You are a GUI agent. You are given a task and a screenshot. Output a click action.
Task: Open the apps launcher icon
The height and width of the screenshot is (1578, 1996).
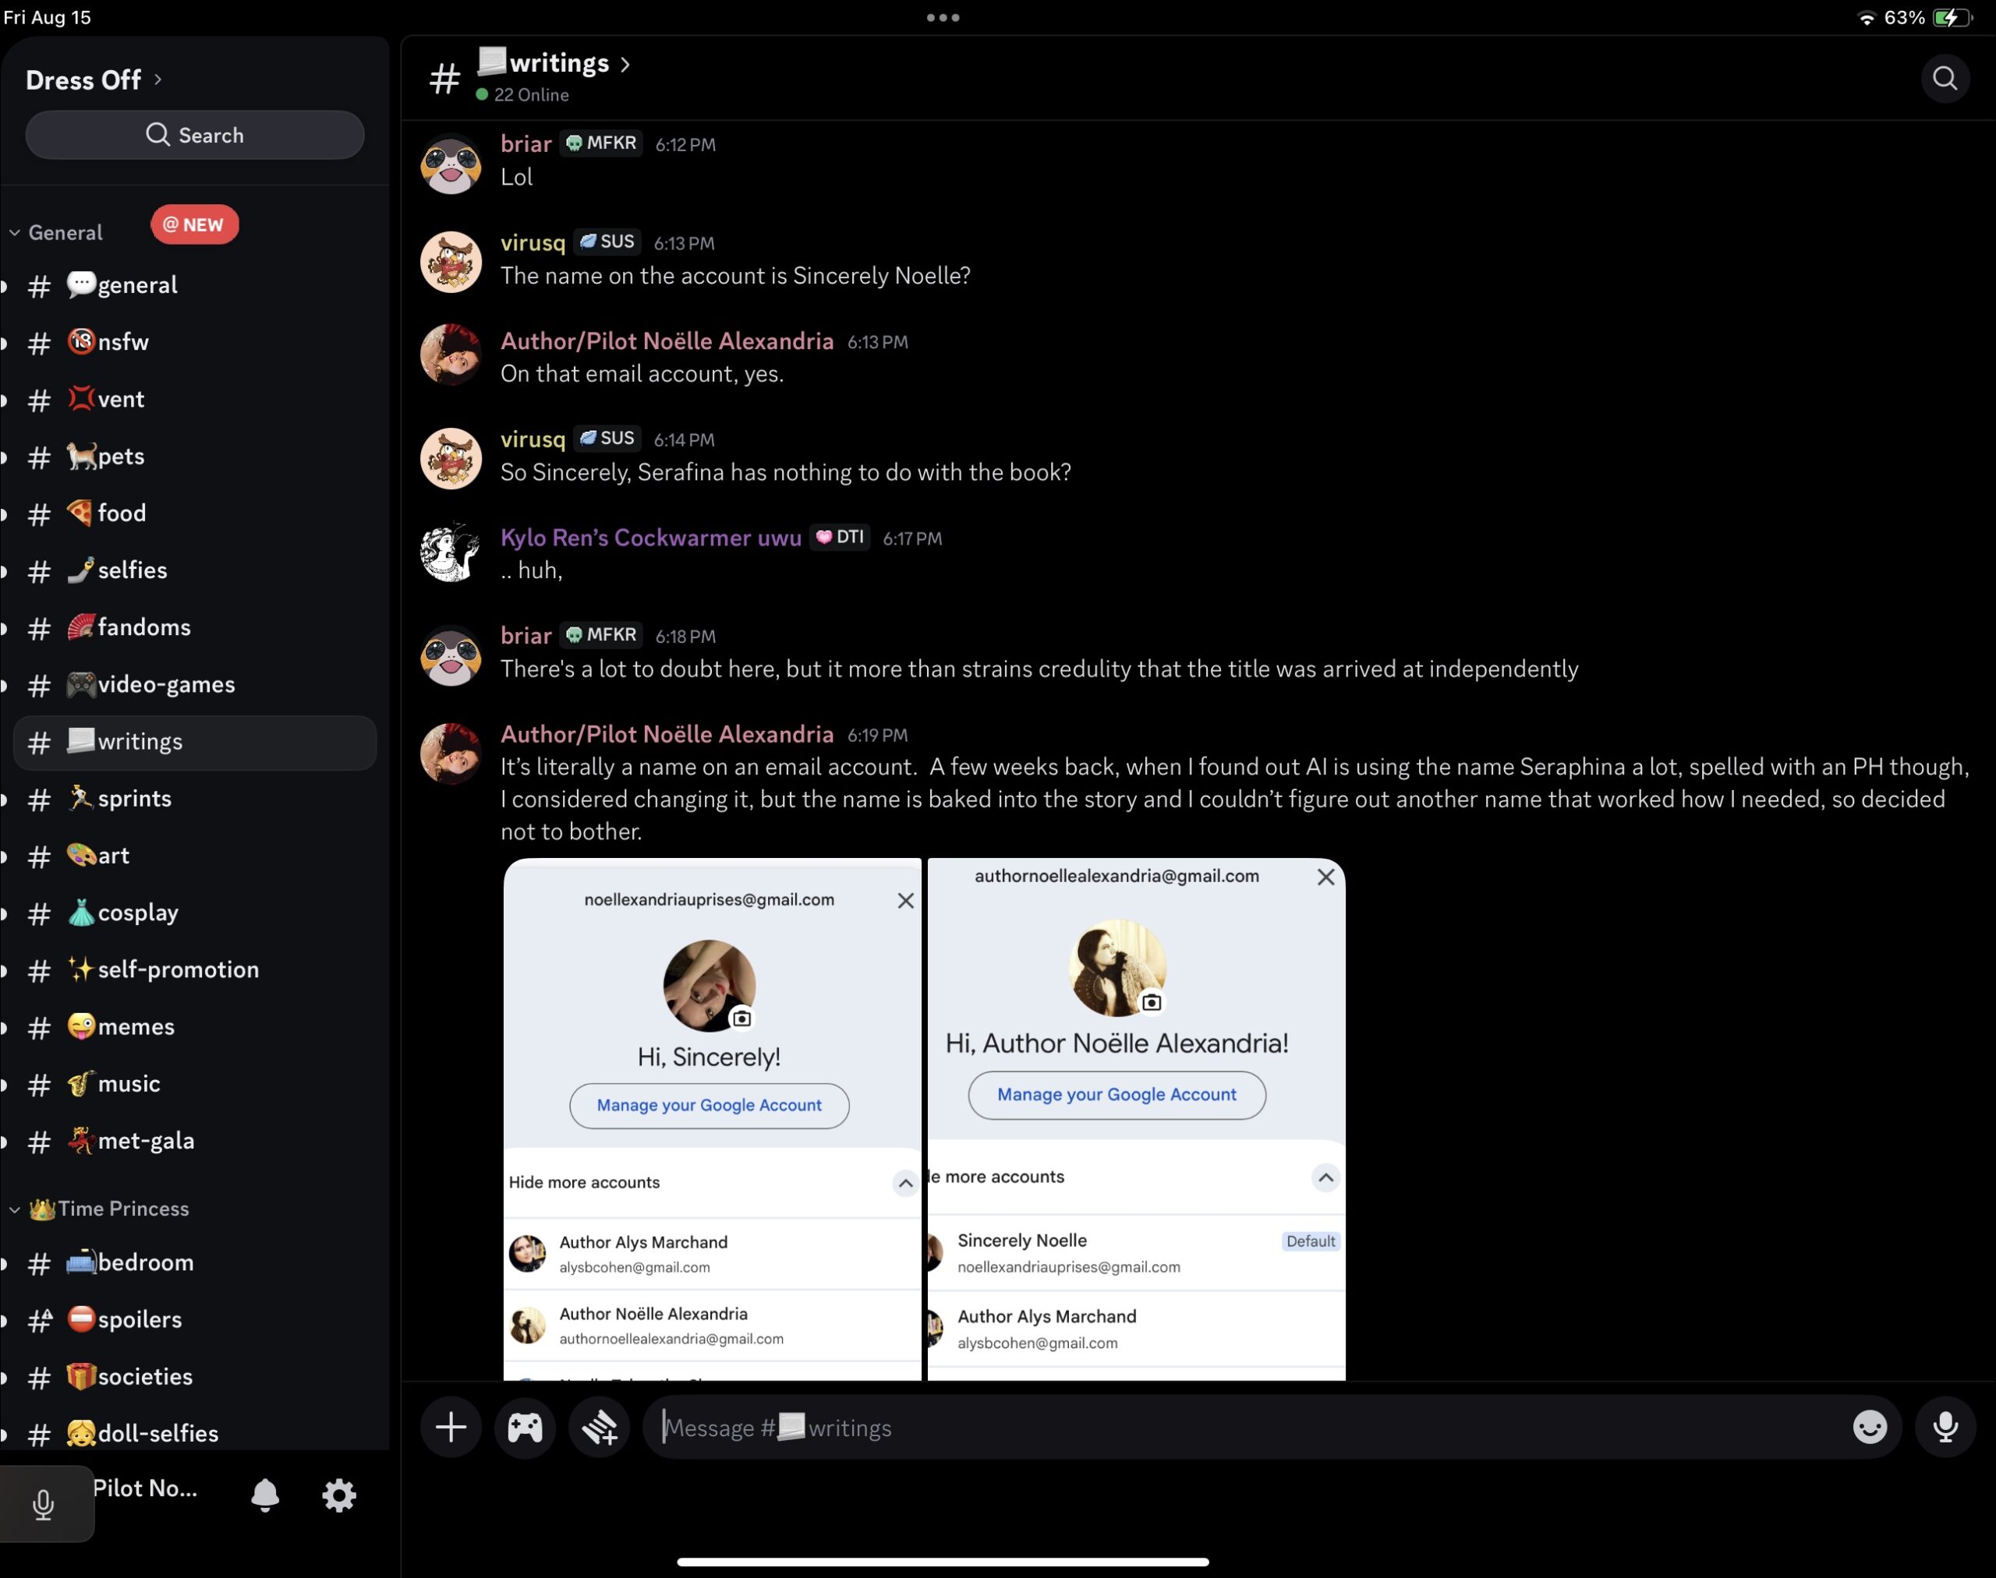tap(599, 1428)
